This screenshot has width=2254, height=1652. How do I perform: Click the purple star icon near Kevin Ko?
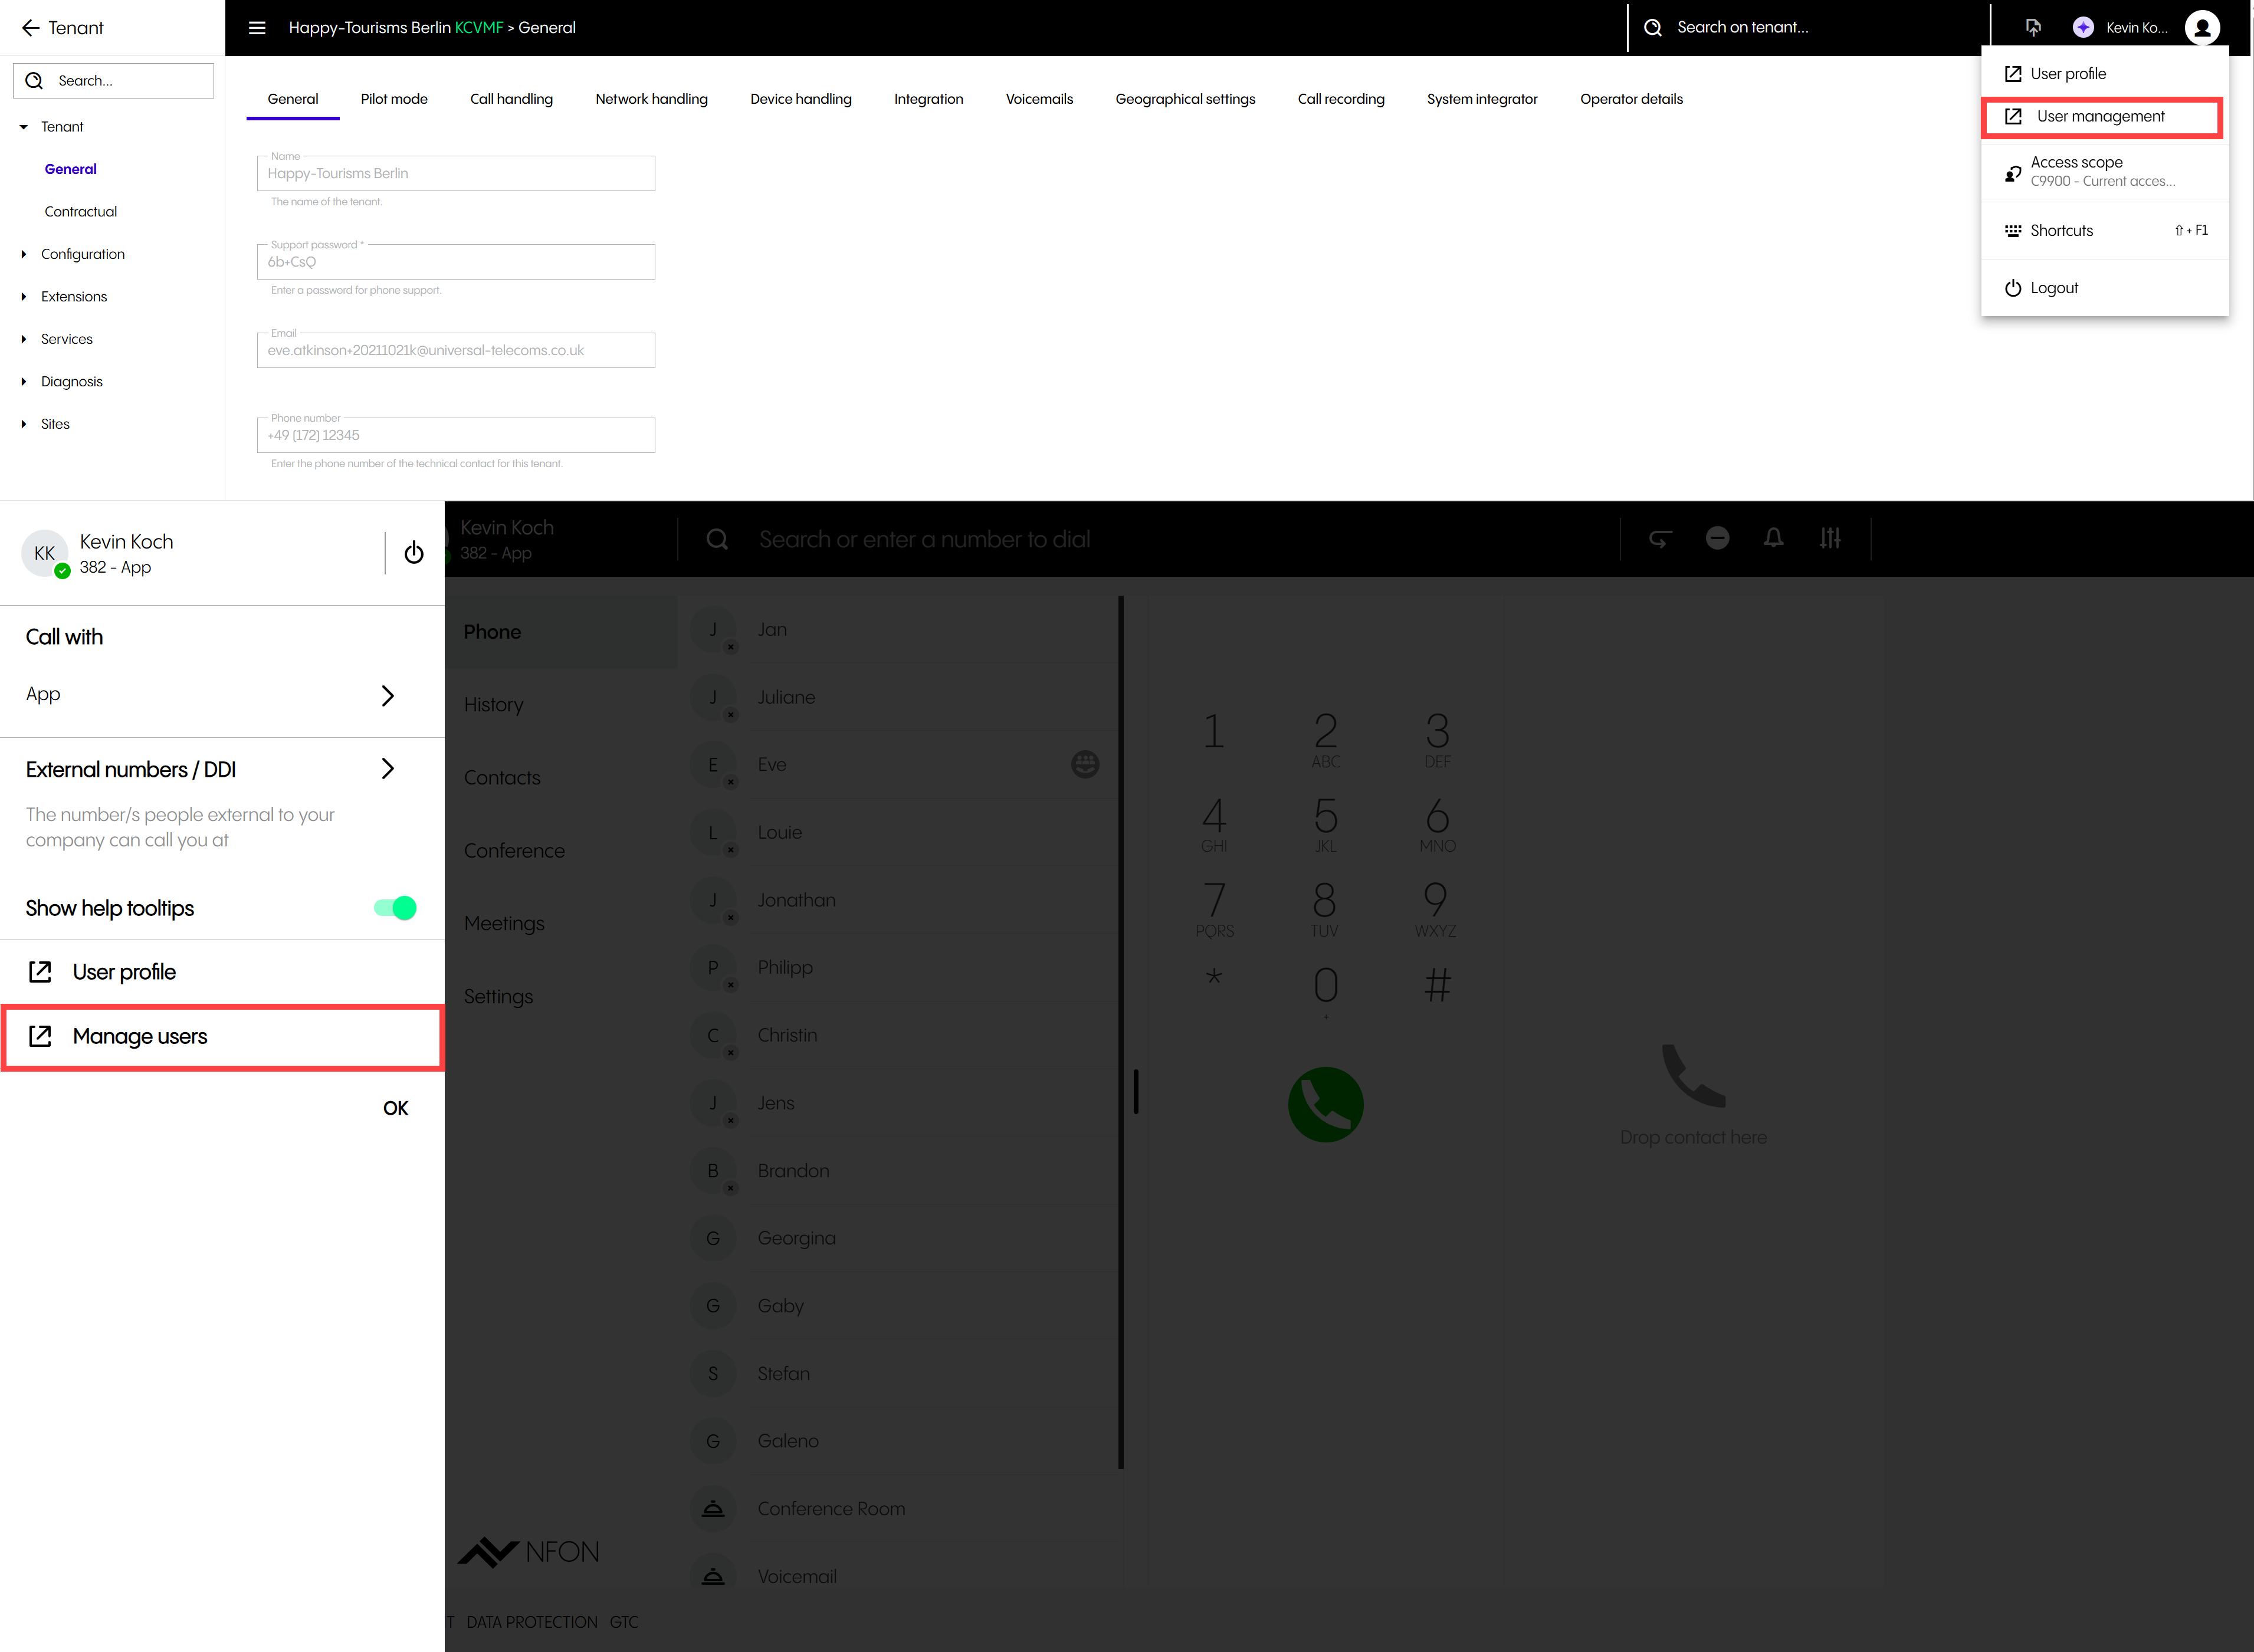(2083, 28)
